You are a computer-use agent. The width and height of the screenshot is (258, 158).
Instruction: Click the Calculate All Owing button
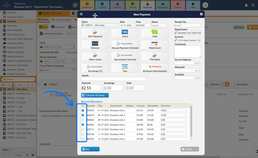point(95,95)
